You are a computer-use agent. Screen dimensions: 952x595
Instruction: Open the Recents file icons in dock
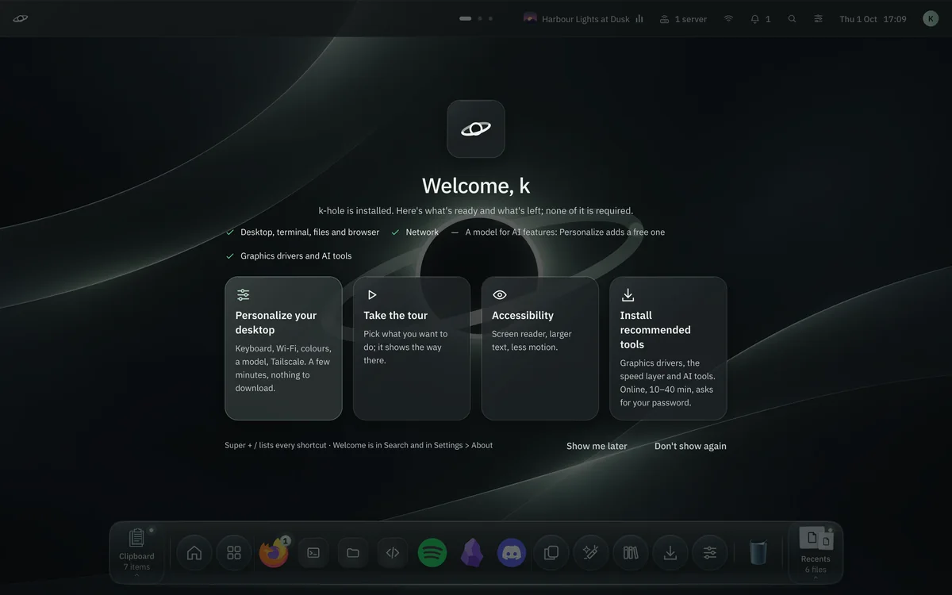tap(816, 539)
